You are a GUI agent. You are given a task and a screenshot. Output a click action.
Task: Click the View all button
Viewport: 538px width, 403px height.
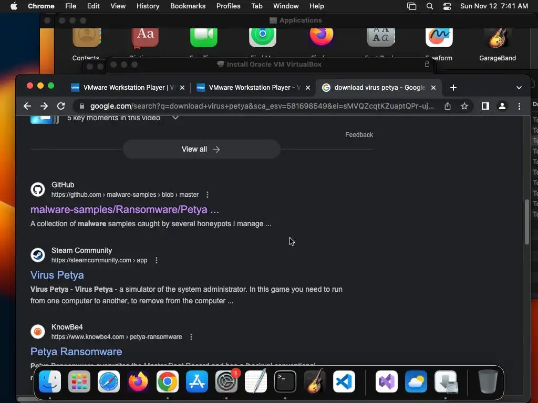(x=201, y=149)
